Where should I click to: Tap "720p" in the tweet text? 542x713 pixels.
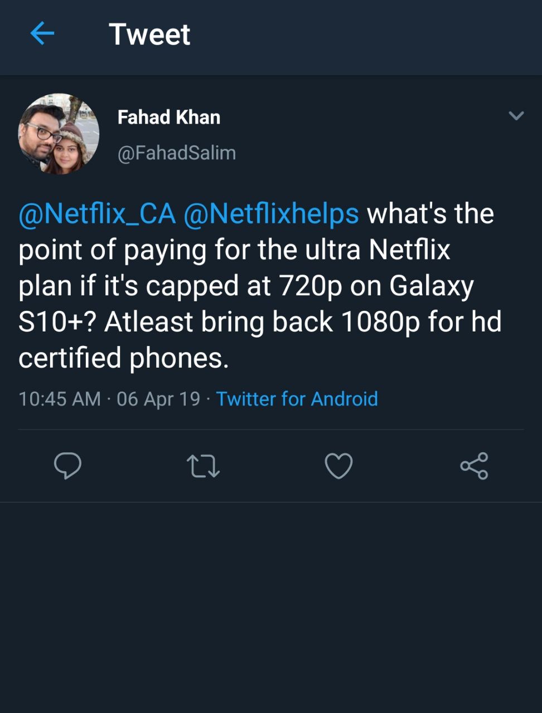(x=311, y=286)
